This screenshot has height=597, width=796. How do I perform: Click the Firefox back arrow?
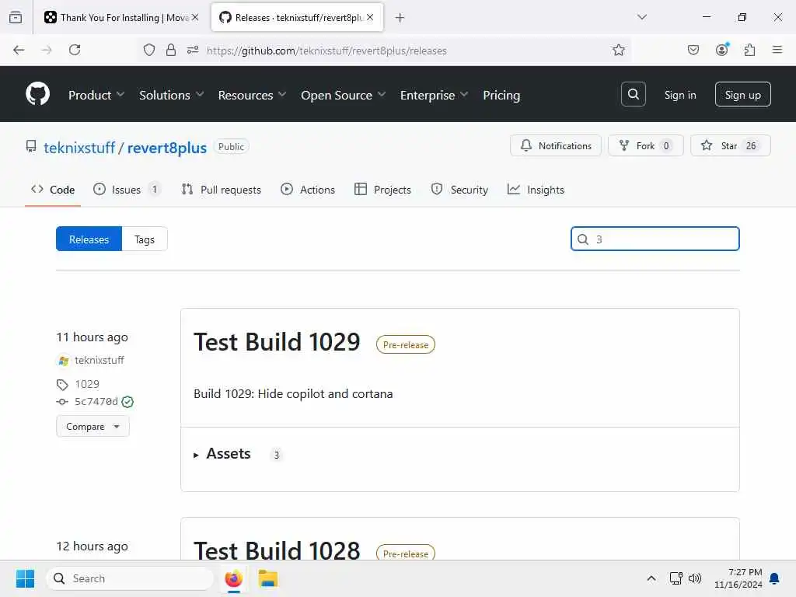tap(19, 50)
